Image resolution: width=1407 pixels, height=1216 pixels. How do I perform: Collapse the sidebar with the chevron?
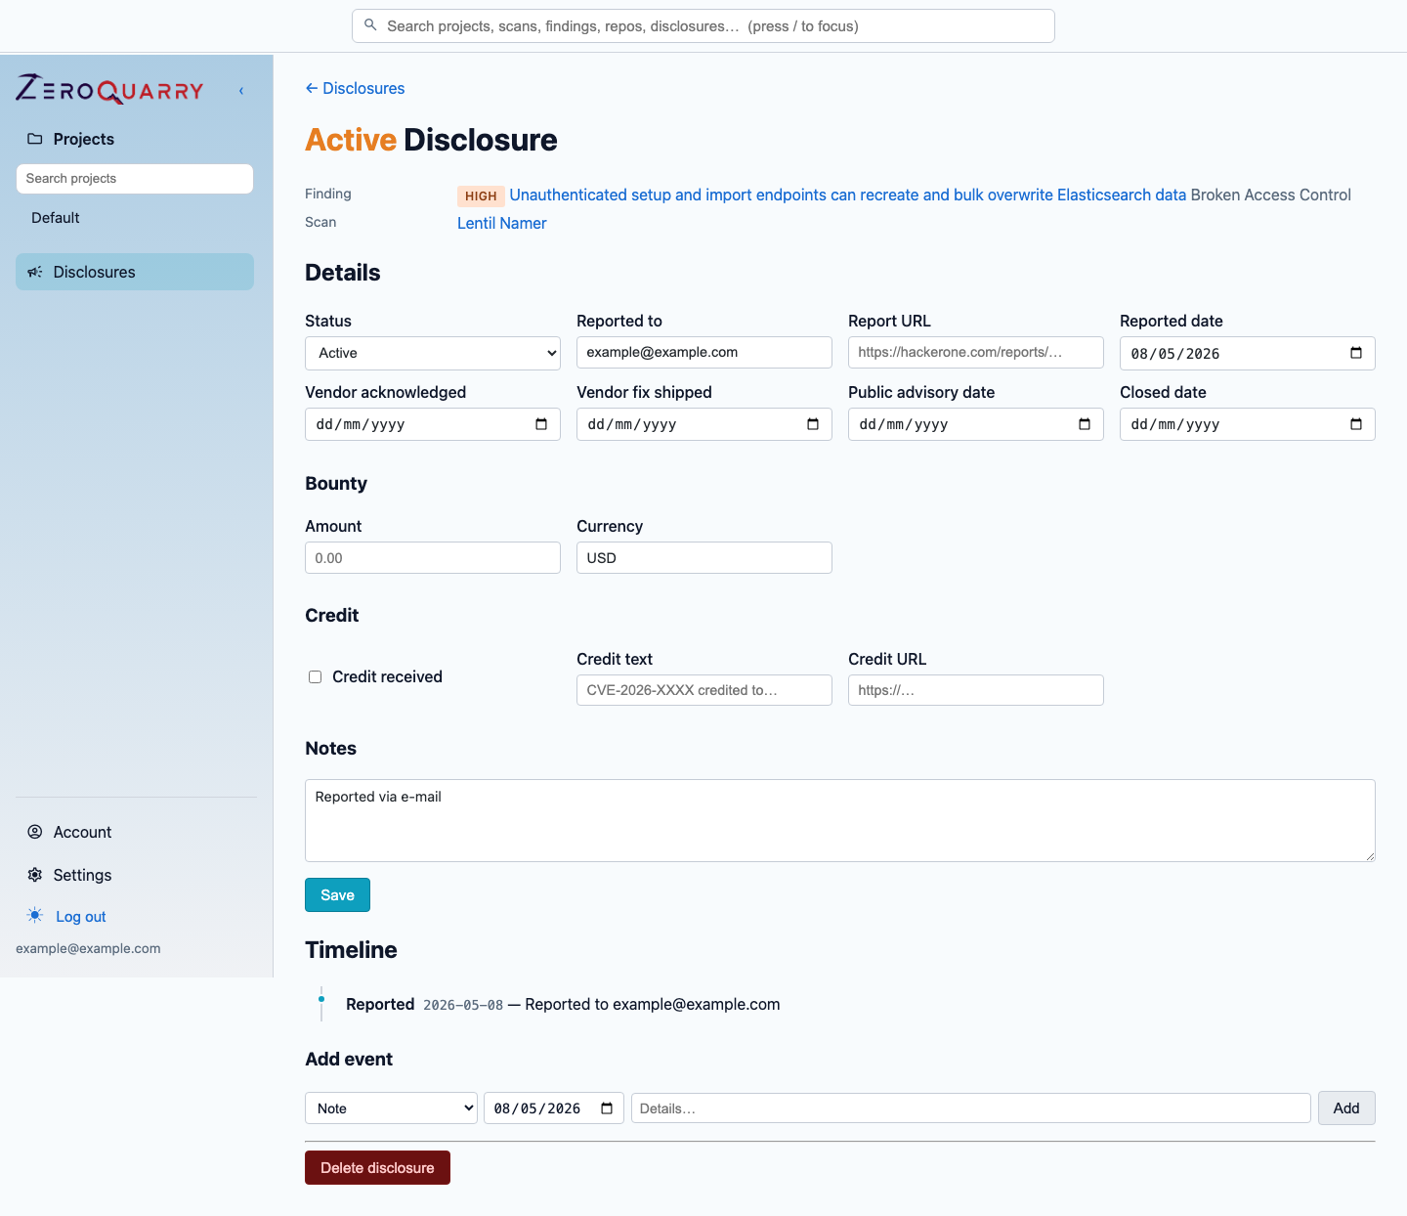pos(241,91)
